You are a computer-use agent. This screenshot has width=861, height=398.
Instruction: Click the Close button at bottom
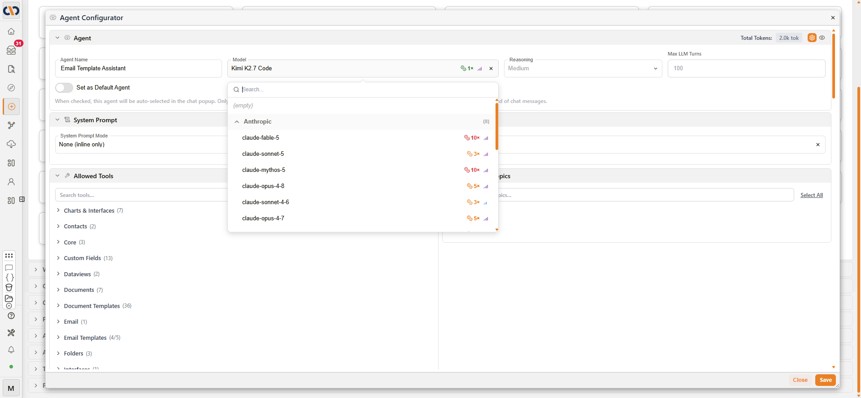pos(800,380)
